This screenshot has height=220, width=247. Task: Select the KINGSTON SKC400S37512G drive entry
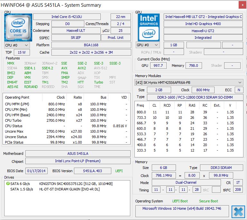pyautogui.click(x=76, y=184)
